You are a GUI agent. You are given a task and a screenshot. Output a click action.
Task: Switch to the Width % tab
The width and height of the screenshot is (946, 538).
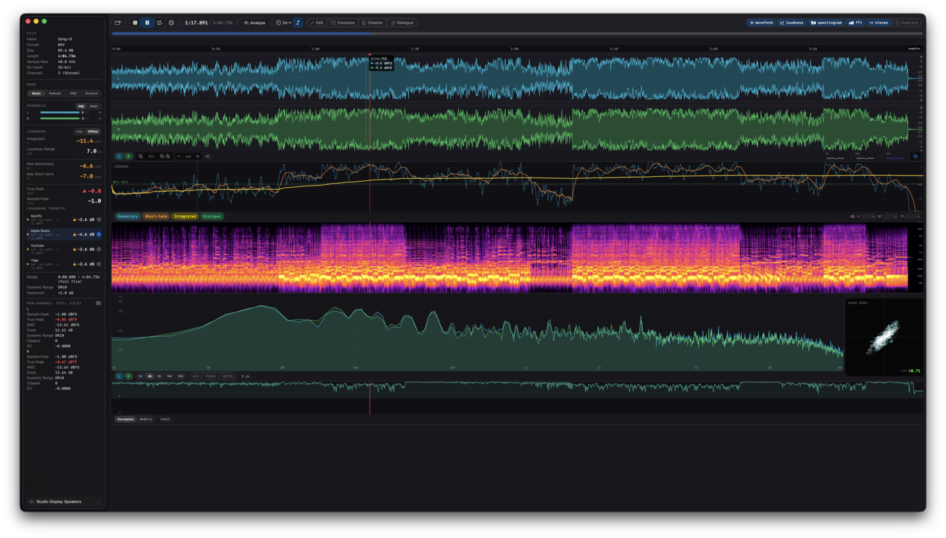[x=146, y=419]
